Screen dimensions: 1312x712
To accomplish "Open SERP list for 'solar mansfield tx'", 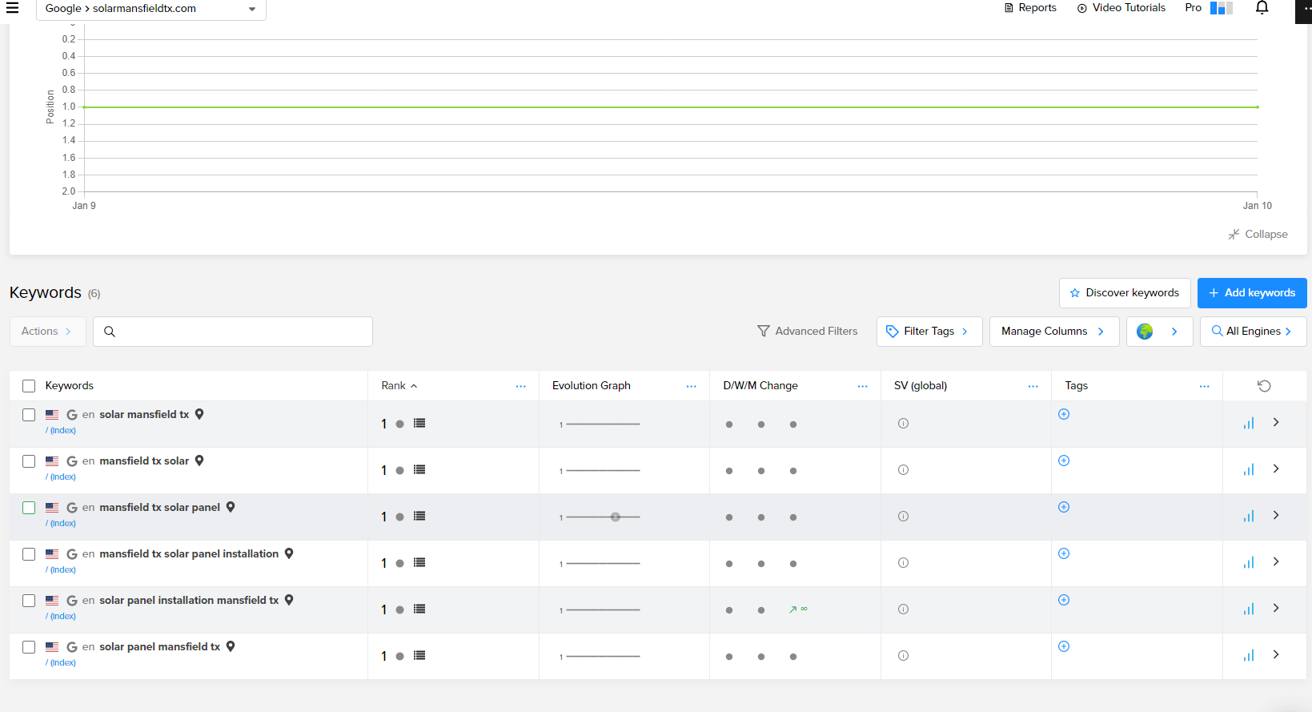I will [x=419, y=423].
